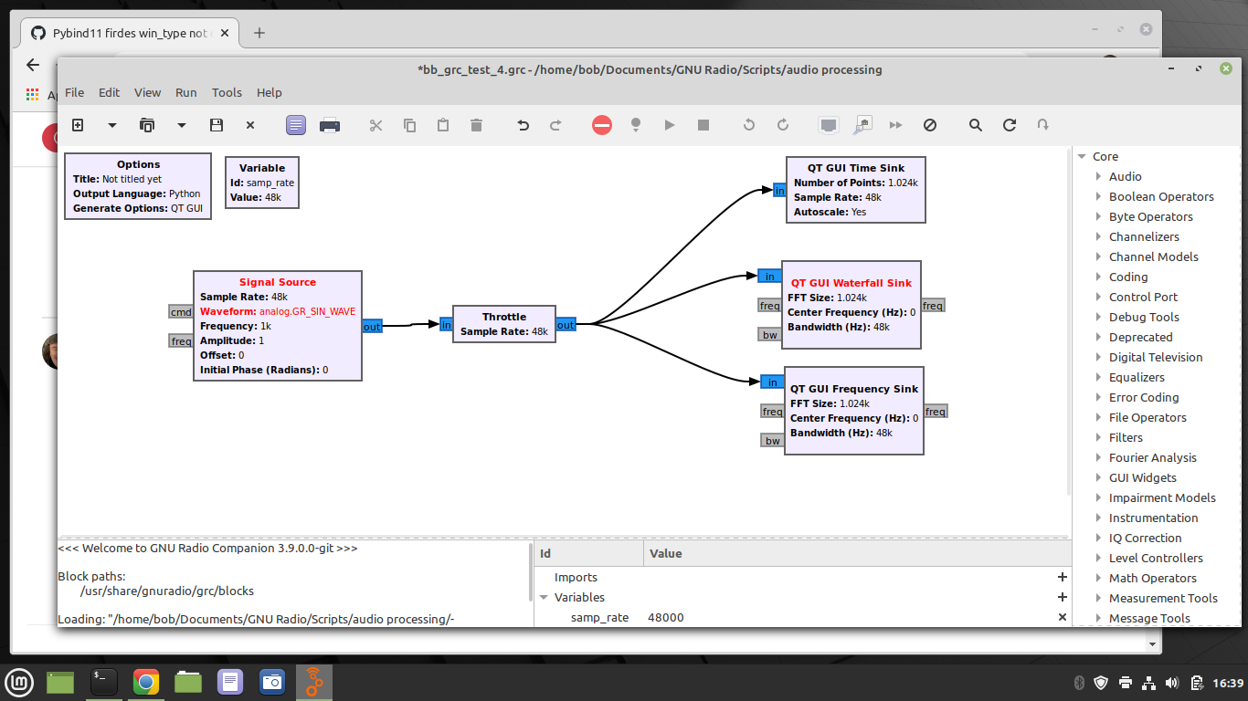
Task: Expand the Channelizers category
Action: tap(1099, 237)
